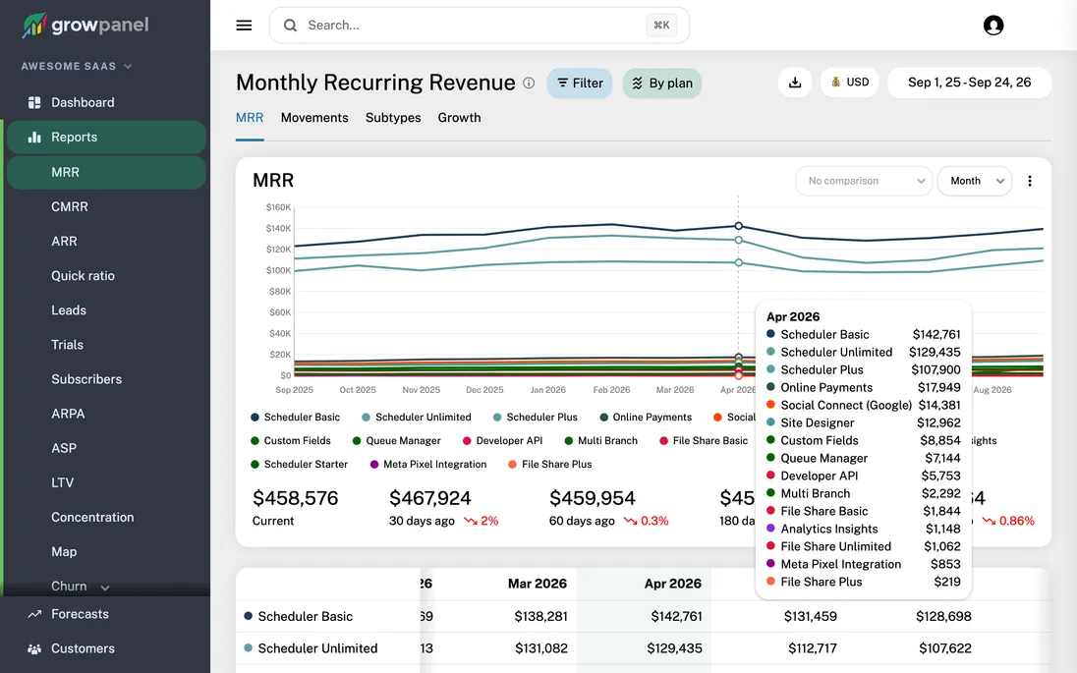Toggle File Share Basic series in legend
This screenshot has width=1077, height=673.
click(x=704, y=440)
